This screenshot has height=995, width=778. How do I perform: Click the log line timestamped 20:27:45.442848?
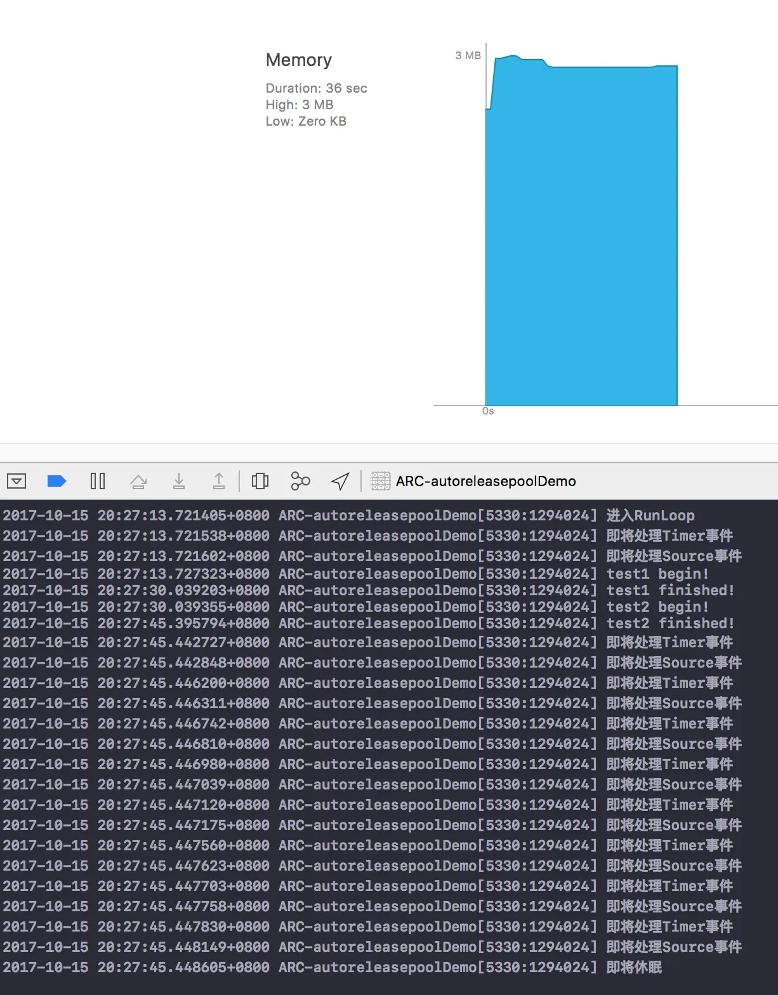tap(373, 662)
